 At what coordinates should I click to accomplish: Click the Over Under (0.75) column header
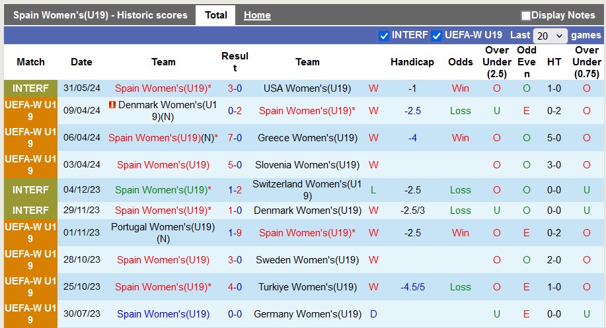(586, 62)
